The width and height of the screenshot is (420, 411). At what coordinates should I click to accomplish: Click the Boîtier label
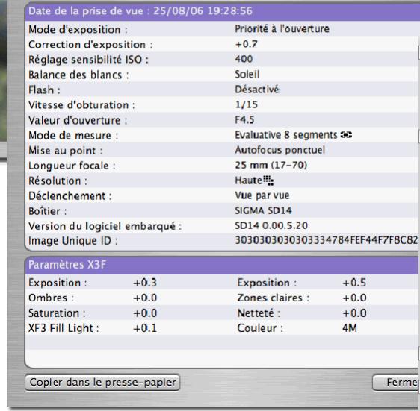tap(47, 211)
